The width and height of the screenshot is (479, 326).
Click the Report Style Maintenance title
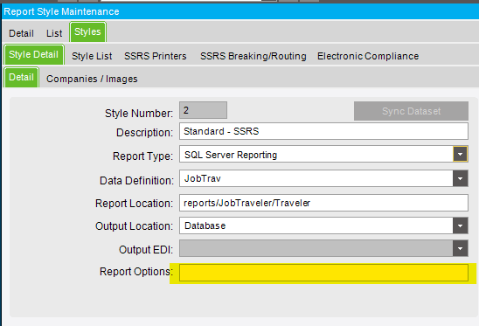[61, 11]
